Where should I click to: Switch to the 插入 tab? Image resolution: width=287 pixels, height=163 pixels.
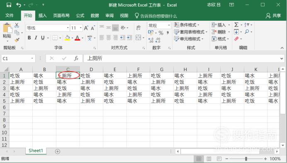42,16
